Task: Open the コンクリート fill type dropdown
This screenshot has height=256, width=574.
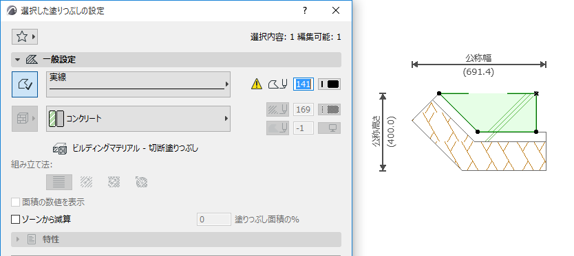Action: click(x=138, y=118)
